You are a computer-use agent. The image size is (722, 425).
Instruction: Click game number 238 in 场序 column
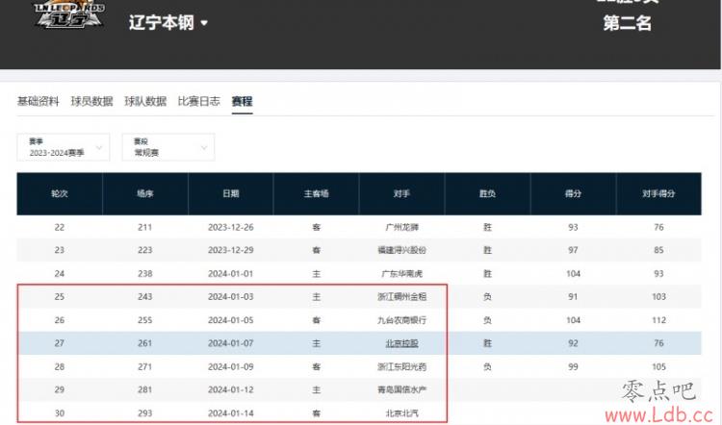click(145, 274)
